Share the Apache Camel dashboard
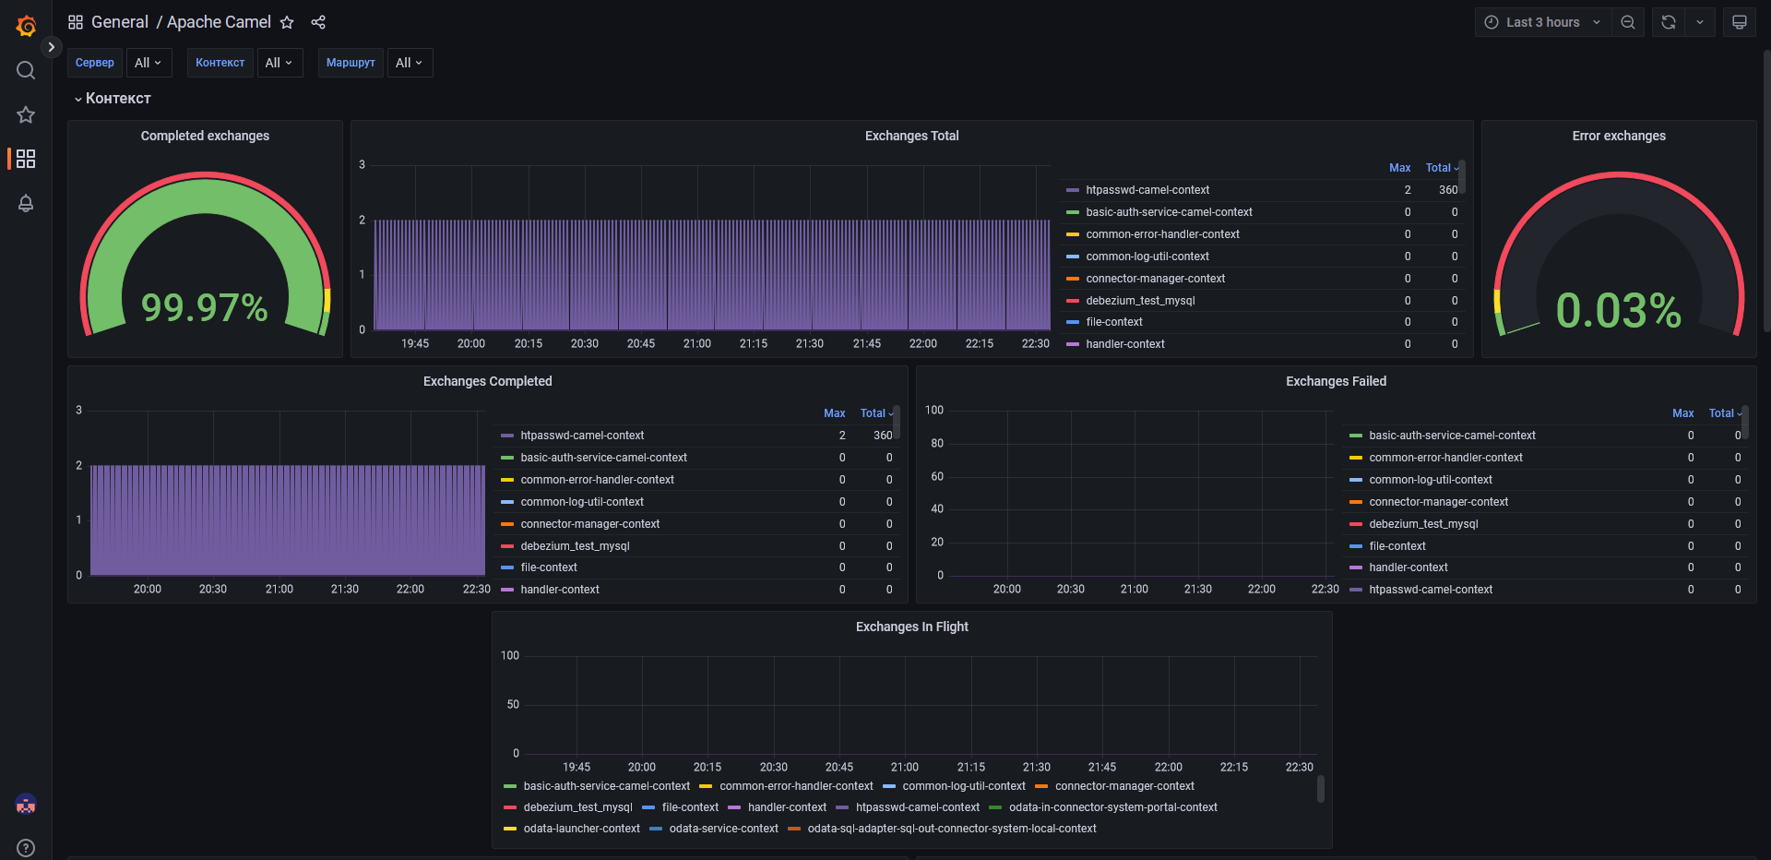The height and width of the screenshot is (860, 1771). 318,22
